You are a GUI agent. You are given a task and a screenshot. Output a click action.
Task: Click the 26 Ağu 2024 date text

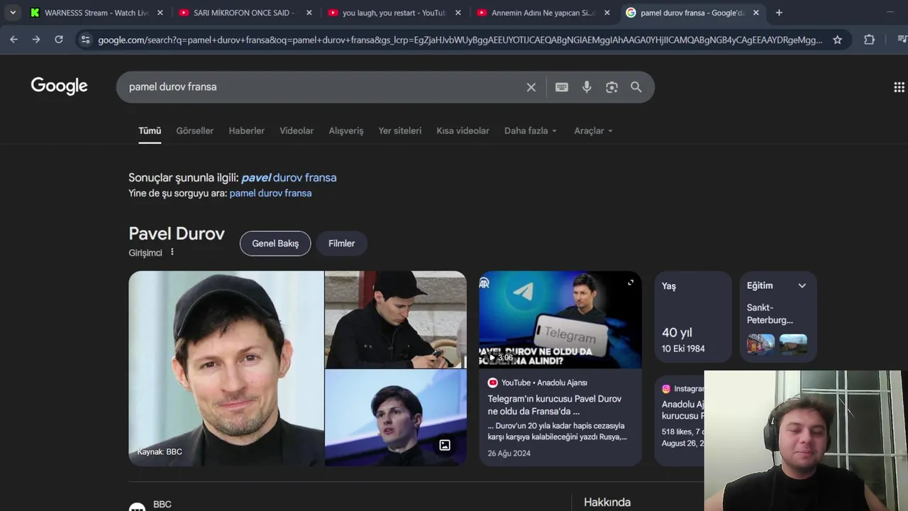pos(509,453)
